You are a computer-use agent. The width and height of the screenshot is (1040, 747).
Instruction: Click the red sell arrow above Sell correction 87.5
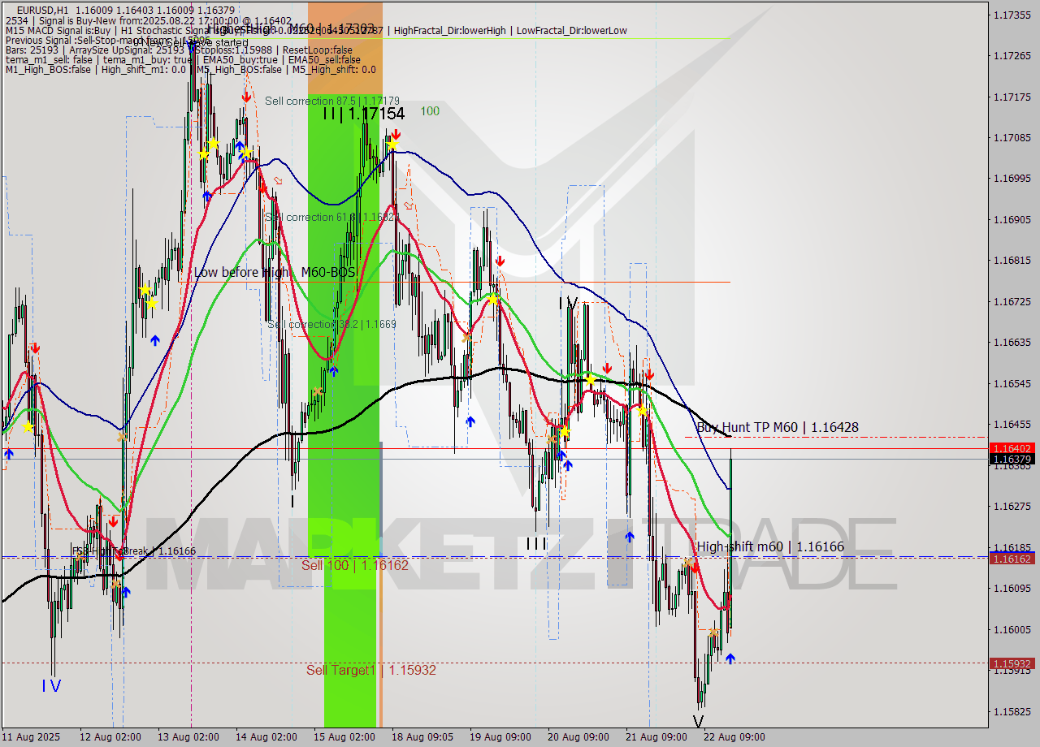[247, 97]
